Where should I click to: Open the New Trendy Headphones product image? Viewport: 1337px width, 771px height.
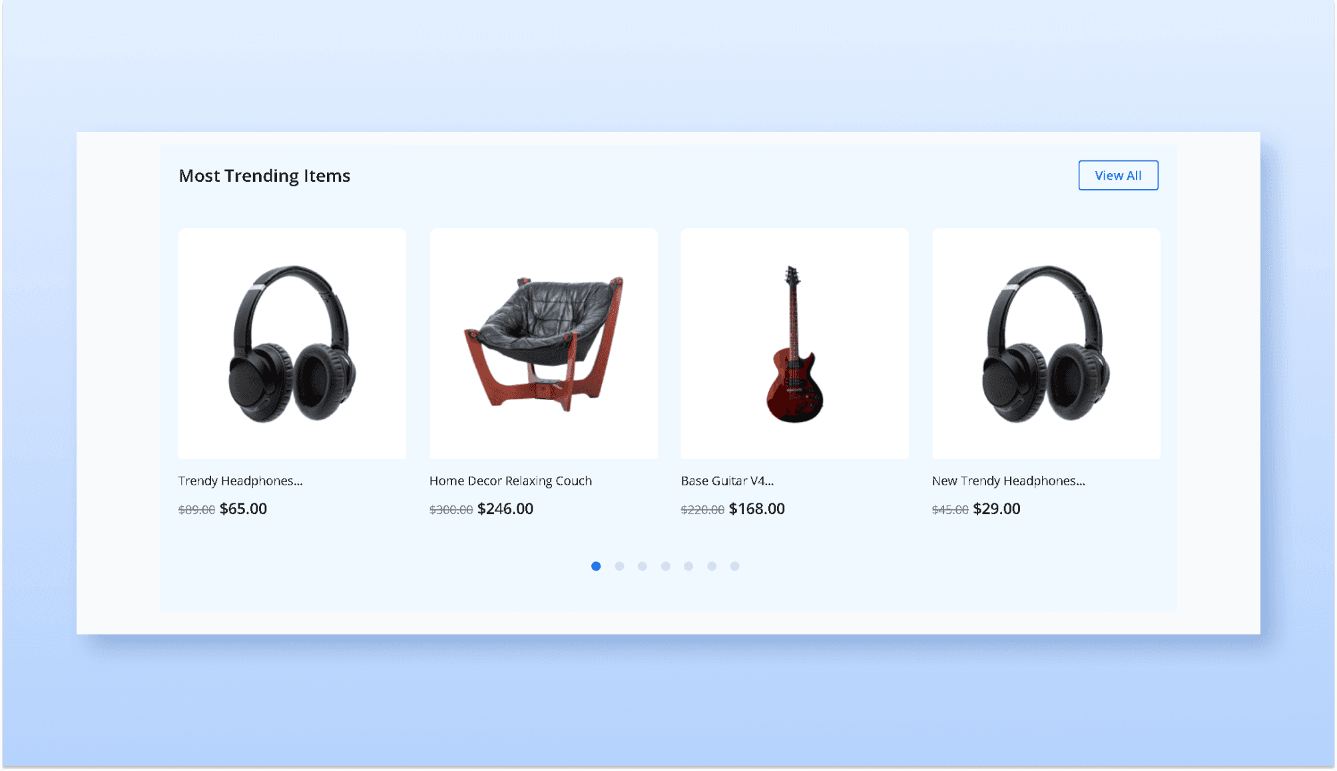click(x=1046, y=344)
